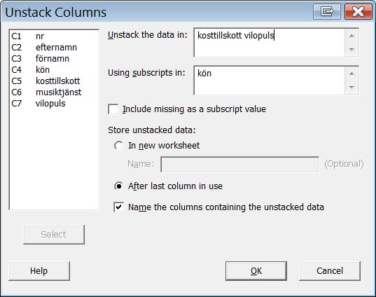Click up arrow of Unstack data field
The width and height of the screenshot is (376, 297).
point(351,36)
